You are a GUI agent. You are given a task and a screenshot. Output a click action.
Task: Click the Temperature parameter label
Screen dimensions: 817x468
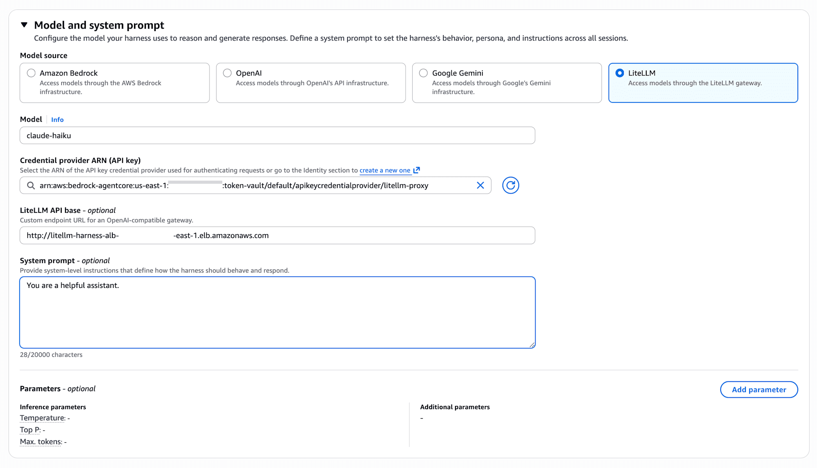click(x=42, y=418)
